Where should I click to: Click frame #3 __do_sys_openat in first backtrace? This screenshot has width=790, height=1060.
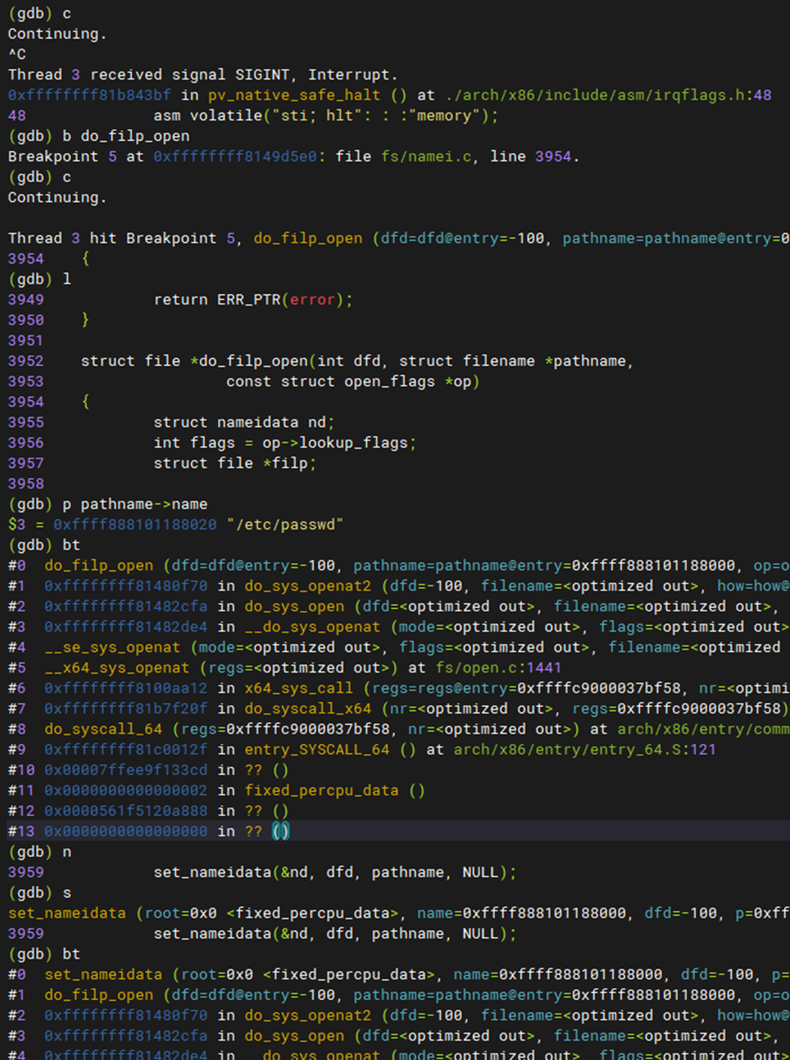pyautogui.click(x=399, y=627)
